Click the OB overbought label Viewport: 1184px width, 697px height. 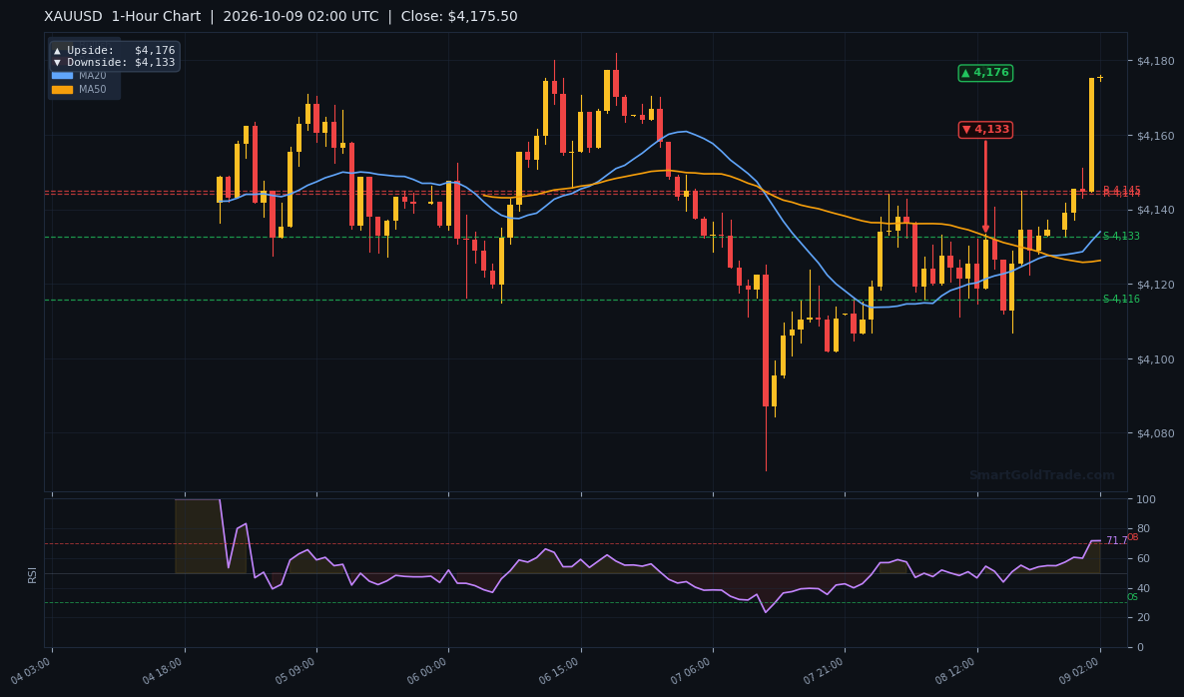(x=1133, y=537)
